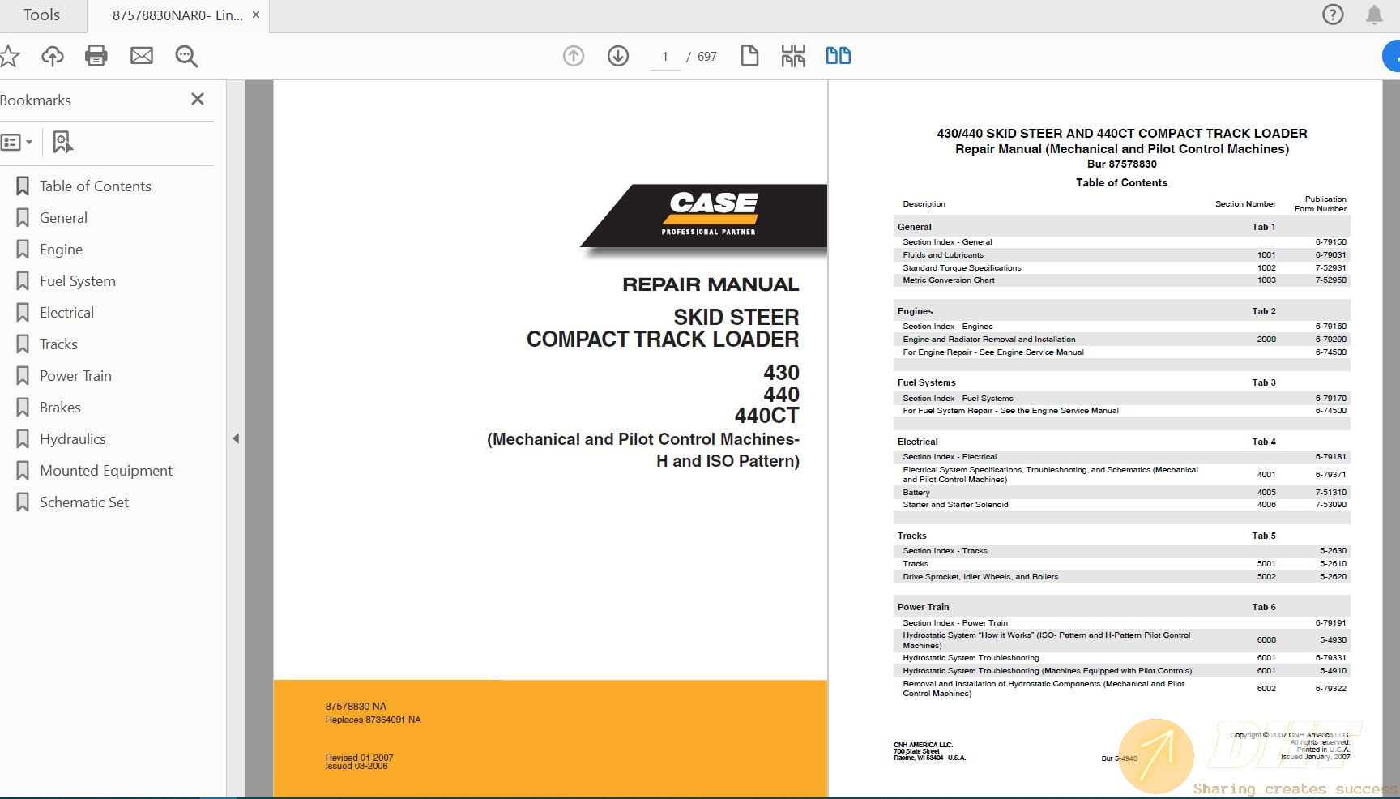Switch to single page display icon
1400x799 pixels.
pyautogui.click(x=749, y=55)
